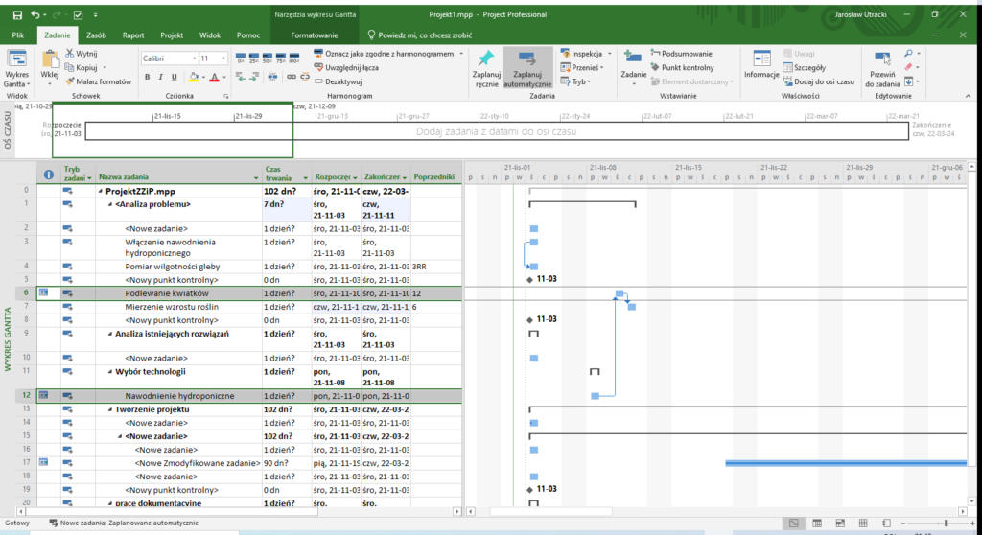The width and height of the screenshot is (982, 535).
Task: Click Dodaj do osi czasu button
Action: tap(817, 81)
